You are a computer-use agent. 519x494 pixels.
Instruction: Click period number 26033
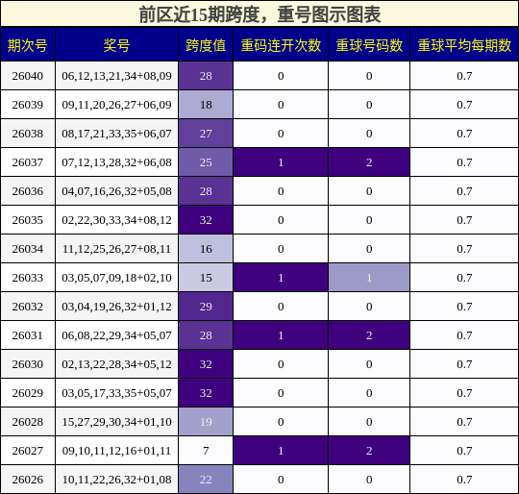(x=28, y=278)
